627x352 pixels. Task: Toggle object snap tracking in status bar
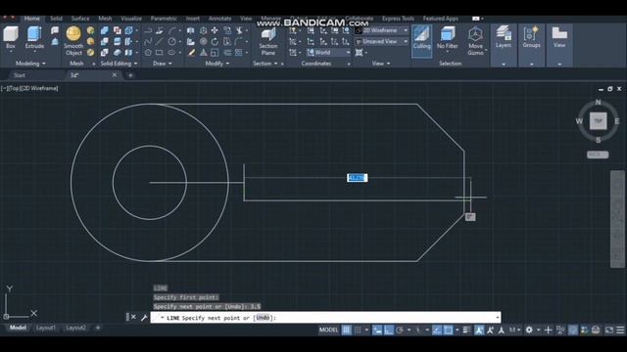point(437,330)
